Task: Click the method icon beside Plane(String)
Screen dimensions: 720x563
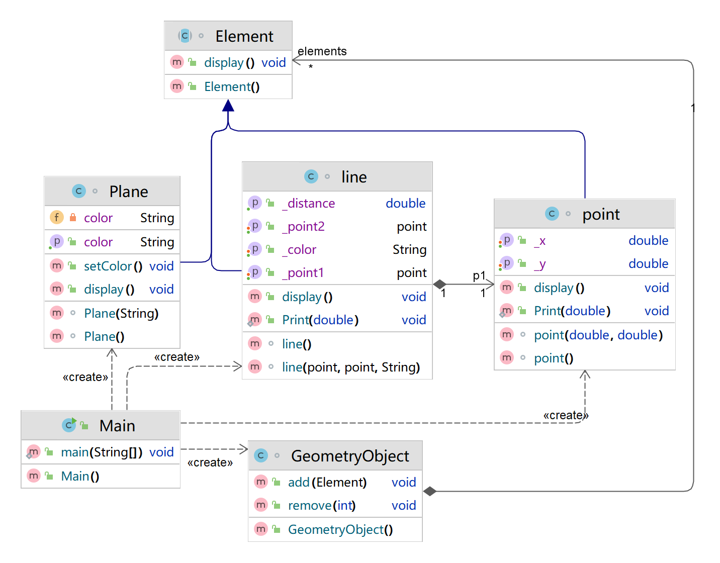Action: coord(56,313)
